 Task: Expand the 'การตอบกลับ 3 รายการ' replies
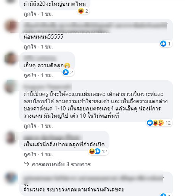[61, 164]
